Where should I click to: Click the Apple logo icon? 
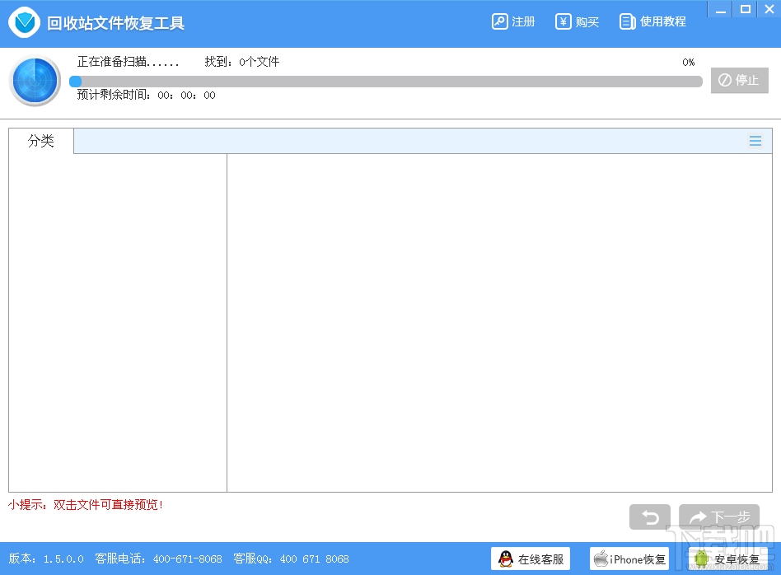click(601, 559)
